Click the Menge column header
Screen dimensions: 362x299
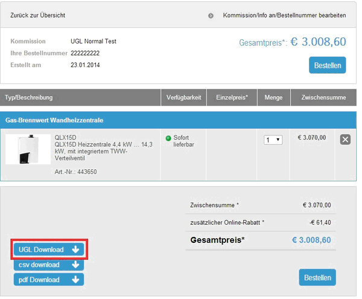point(273,97)
